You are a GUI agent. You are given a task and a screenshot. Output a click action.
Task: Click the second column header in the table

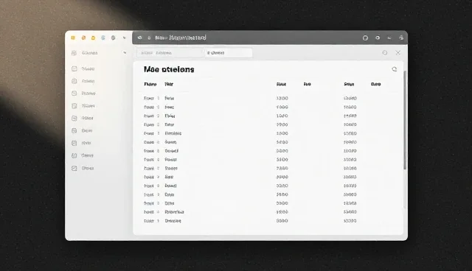pyautogui.click(x=169, y=84)
